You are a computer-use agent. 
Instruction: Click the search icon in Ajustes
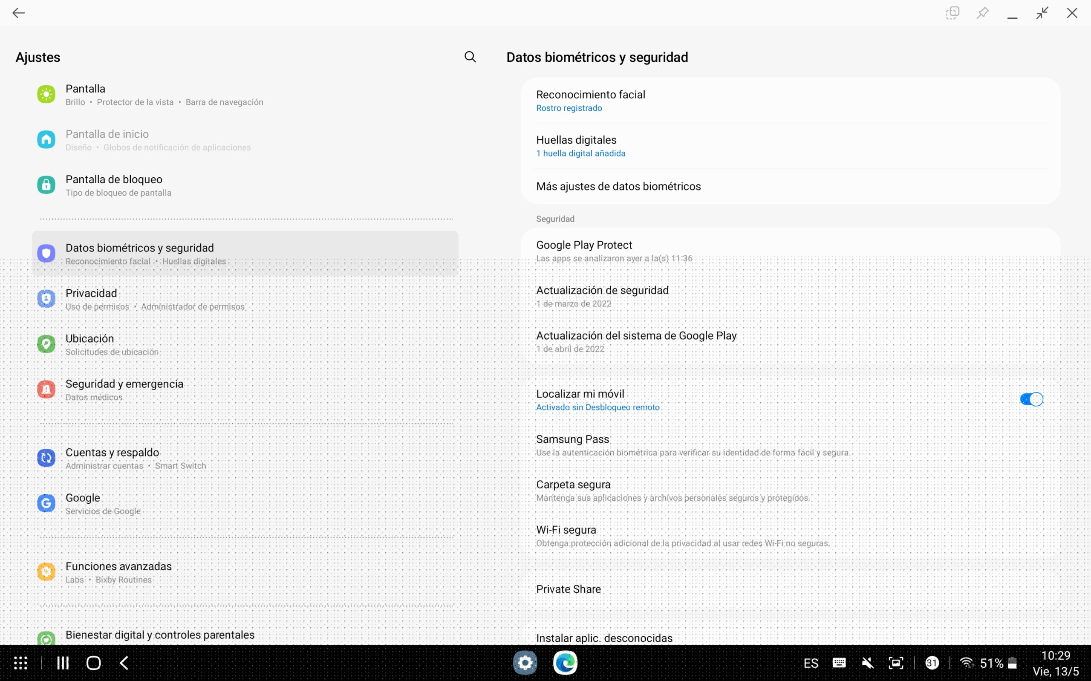tap(470, 57)
